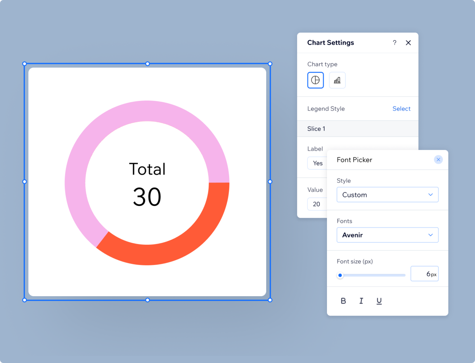Open the Fonts dropdown showing Avenir

point(387,235)
